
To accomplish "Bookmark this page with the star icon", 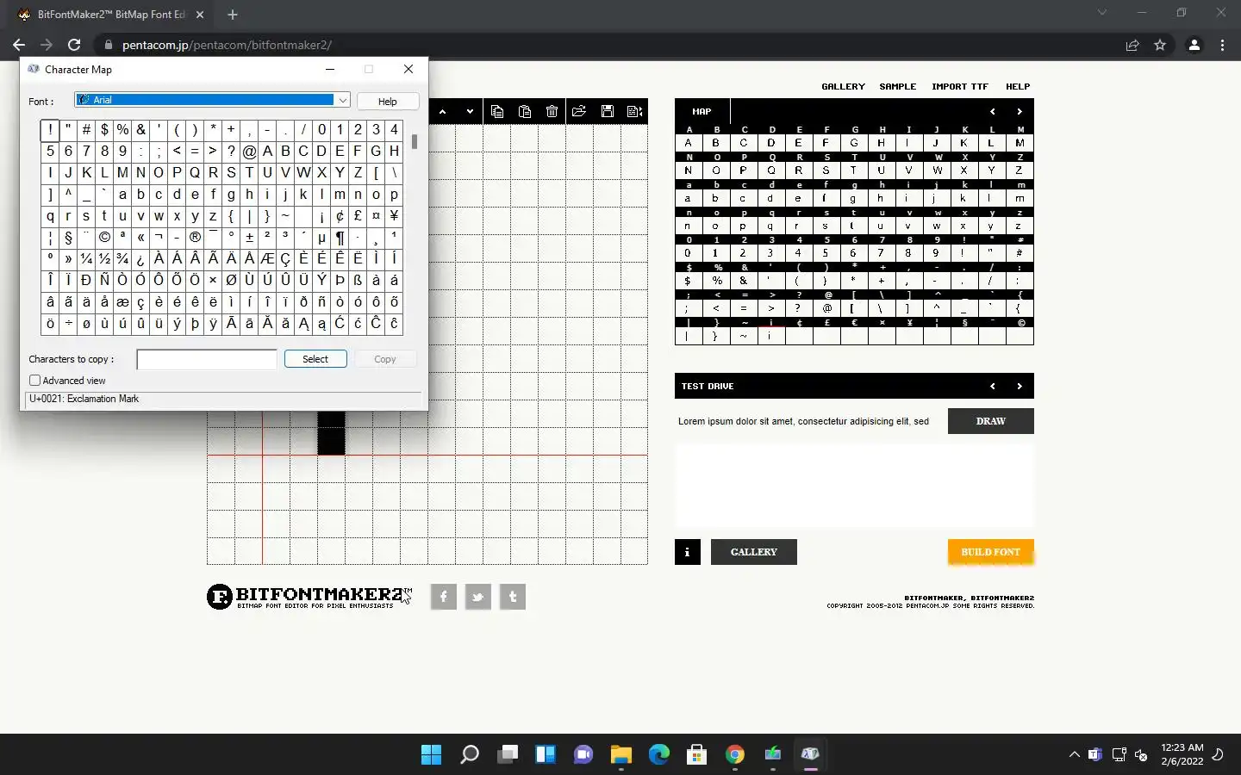I will point(1160,45).
